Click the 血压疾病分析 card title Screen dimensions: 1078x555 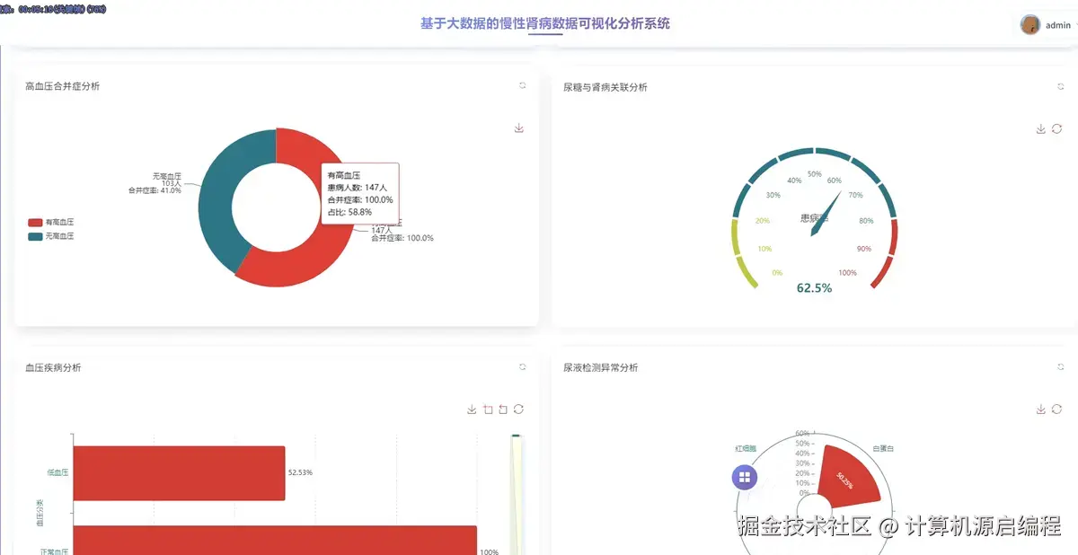pos(53,367)
